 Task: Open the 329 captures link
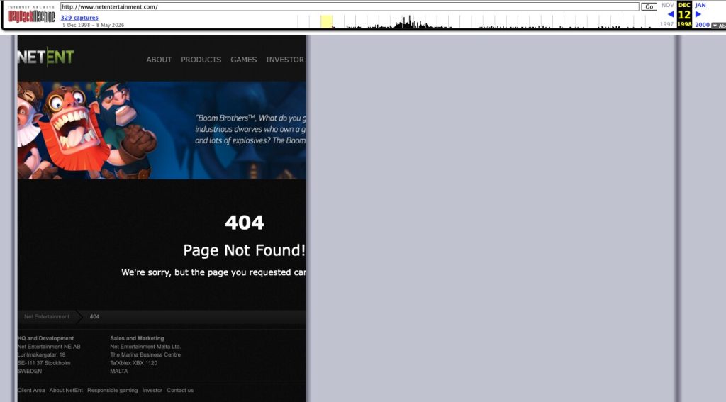[79, 18]
